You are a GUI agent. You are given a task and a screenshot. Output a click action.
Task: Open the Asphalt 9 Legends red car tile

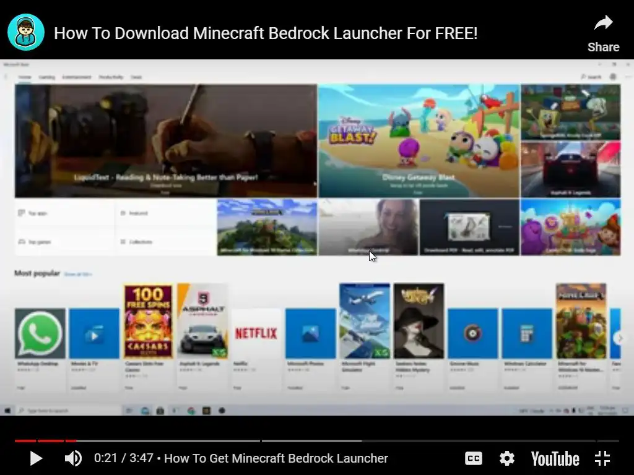click(x=570, y=169)
